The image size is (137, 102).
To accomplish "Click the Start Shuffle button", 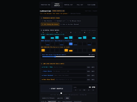I will [56, 89].
